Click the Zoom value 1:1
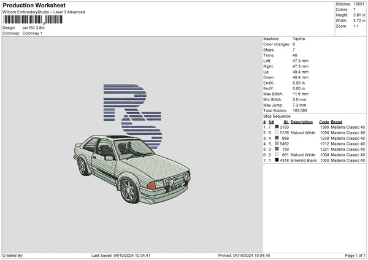This screenshot has height=260, width=368. click(356, 26)
